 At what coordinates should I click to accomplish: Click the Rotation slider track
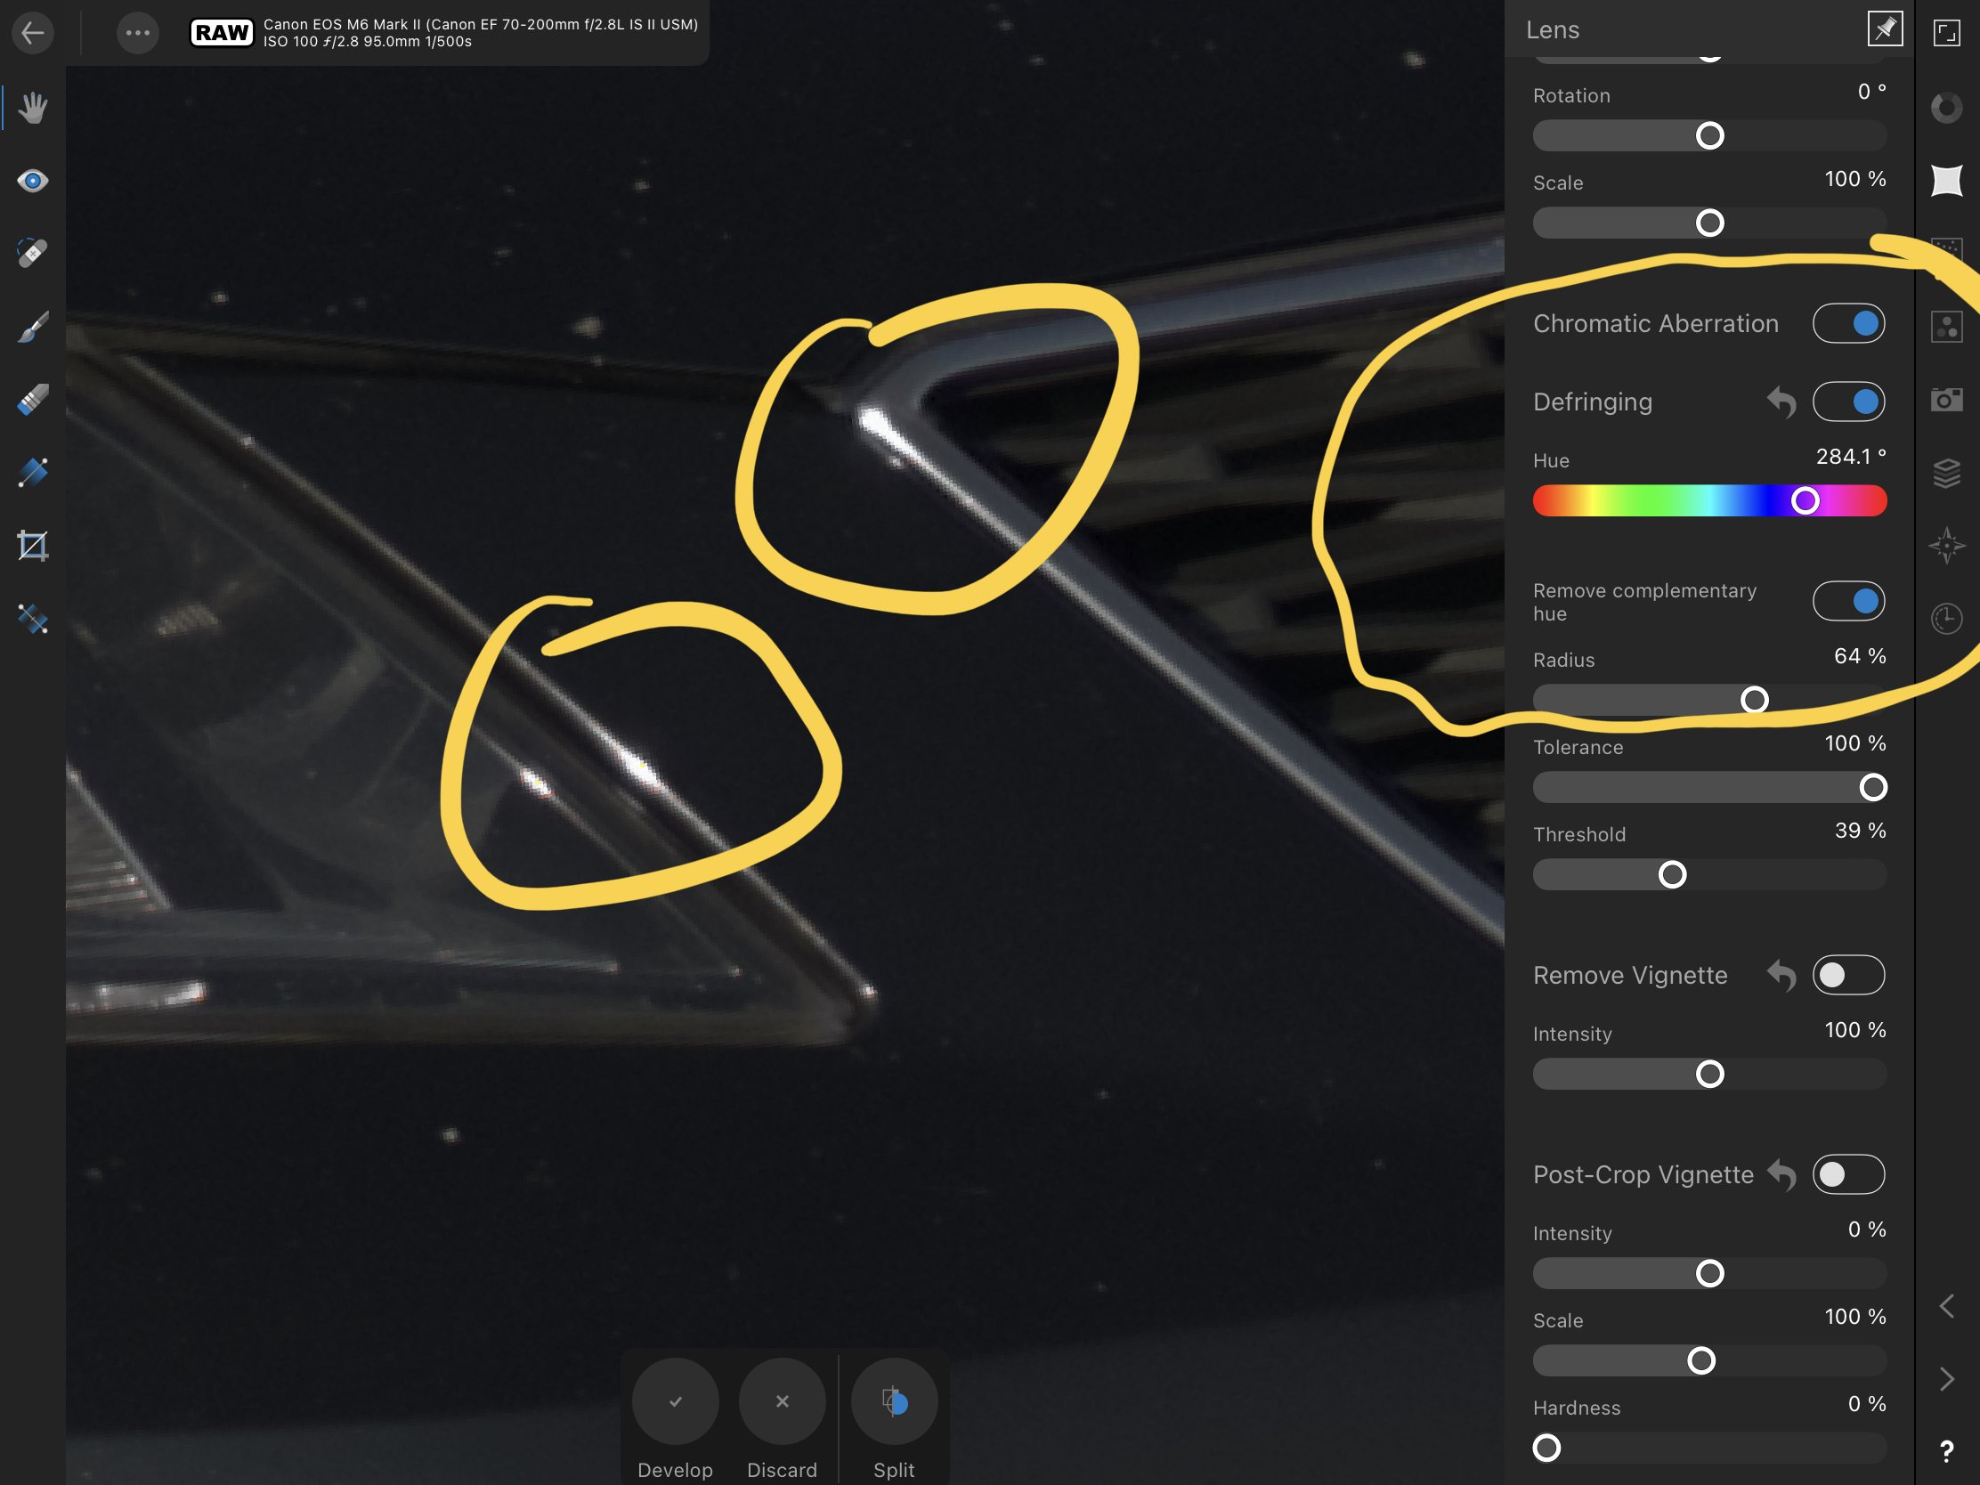(1709, 136)
